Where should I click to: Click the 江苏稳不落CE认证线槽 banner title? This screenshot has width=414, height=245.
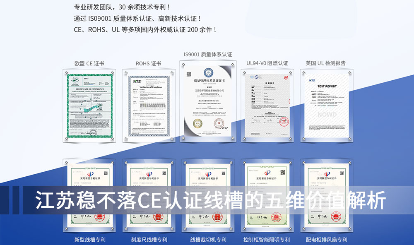click(210, 201)
